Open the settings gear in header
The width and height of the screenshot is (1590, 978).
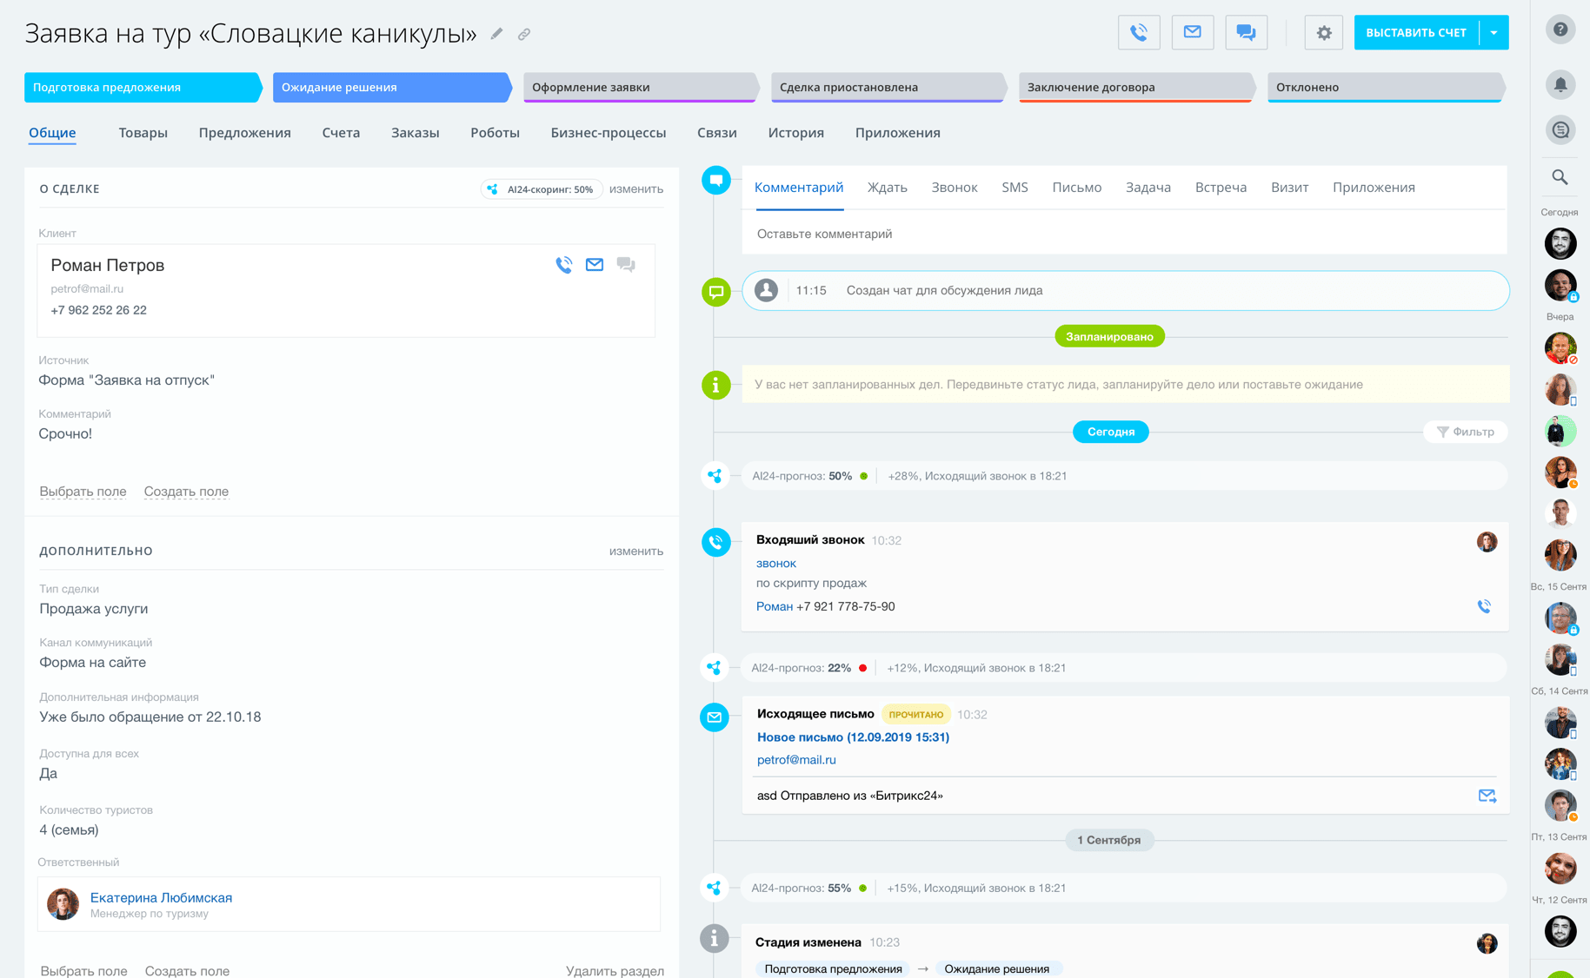pyautogui.click(x=1323, y=33)
